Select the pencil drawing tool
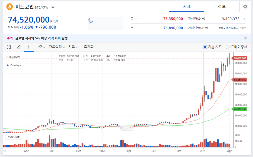The width and height of the screenshot is (253, 157). (19, 47)
